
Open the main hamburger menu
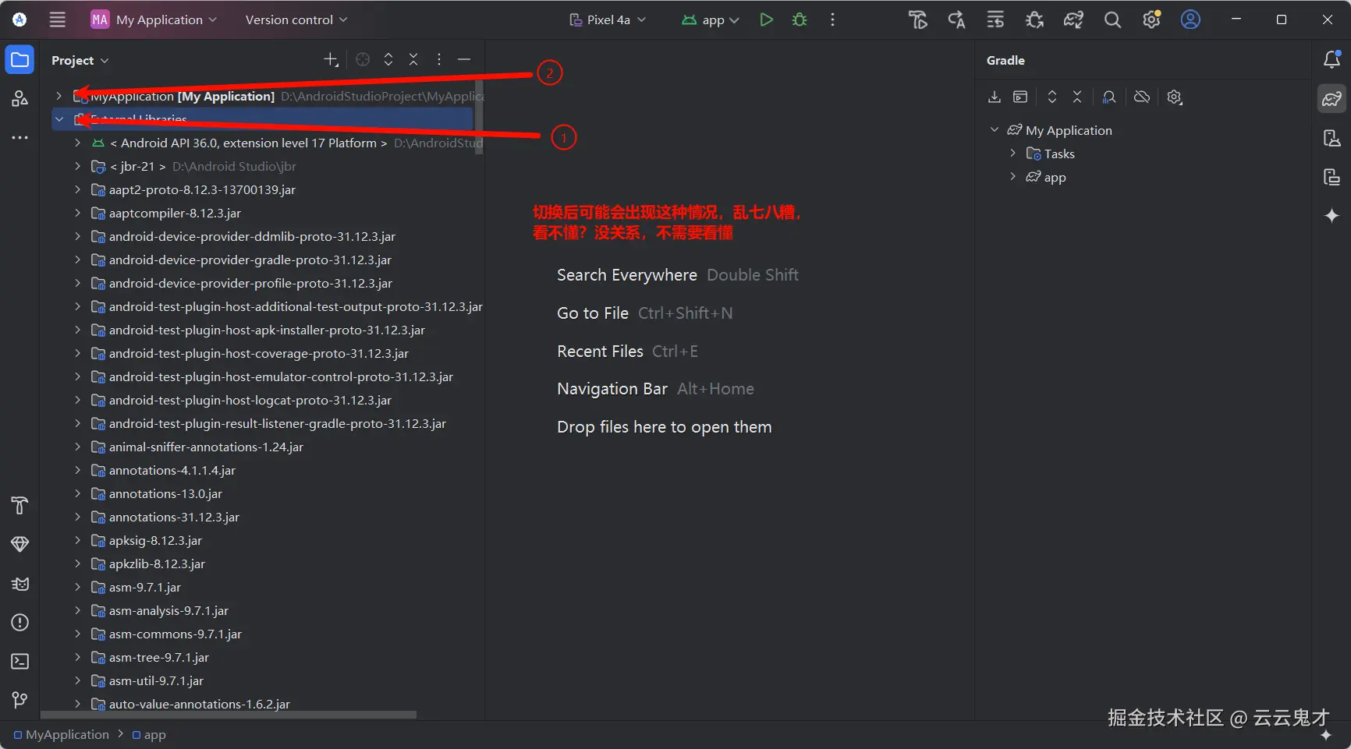[x=58, y=19]
